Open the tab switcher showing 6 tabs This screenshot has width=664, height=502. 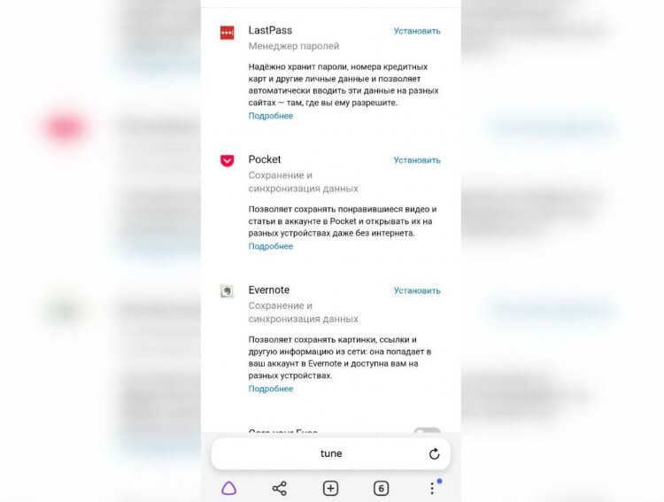pyautogui.click(x=381, y=489)
